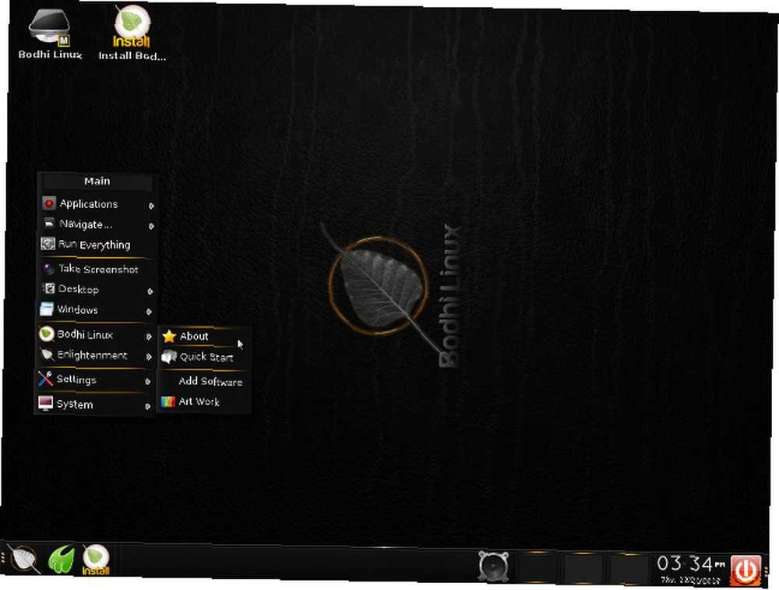This screenshot has height=590, width=779.
Task: Switch to the middle pager desktop
Action: coord(583,567)
